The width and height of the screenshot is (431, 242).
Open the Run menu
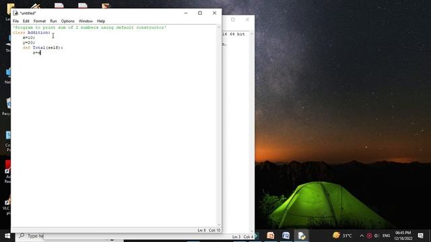(x=53, y=21)
